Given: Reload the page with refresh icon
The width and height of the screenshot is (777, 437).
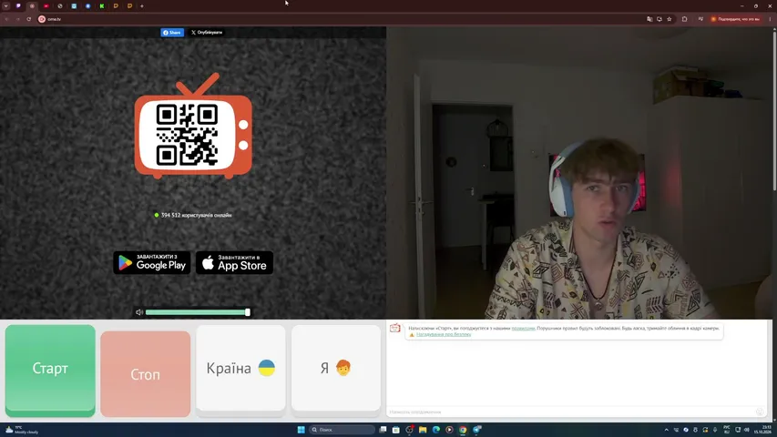Looking at the screenshot, I should [29, 19].
